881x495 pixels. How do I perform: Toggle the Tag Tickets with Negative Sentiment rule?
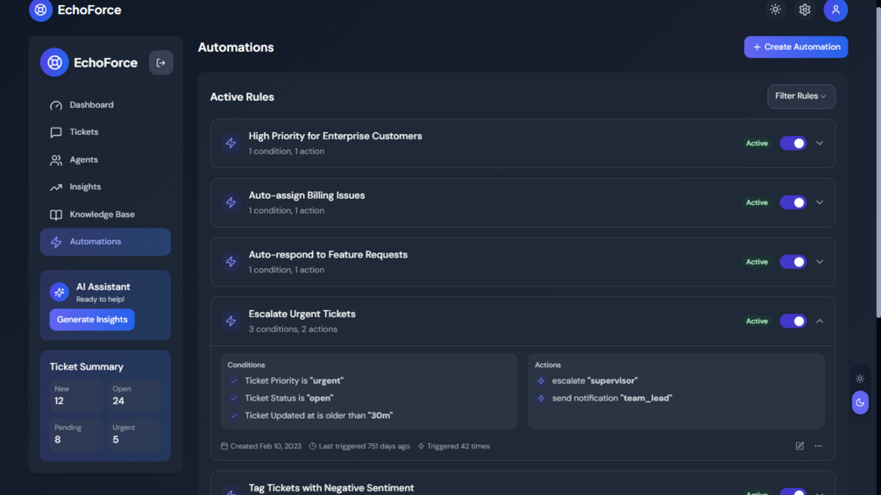coord(792,491)
